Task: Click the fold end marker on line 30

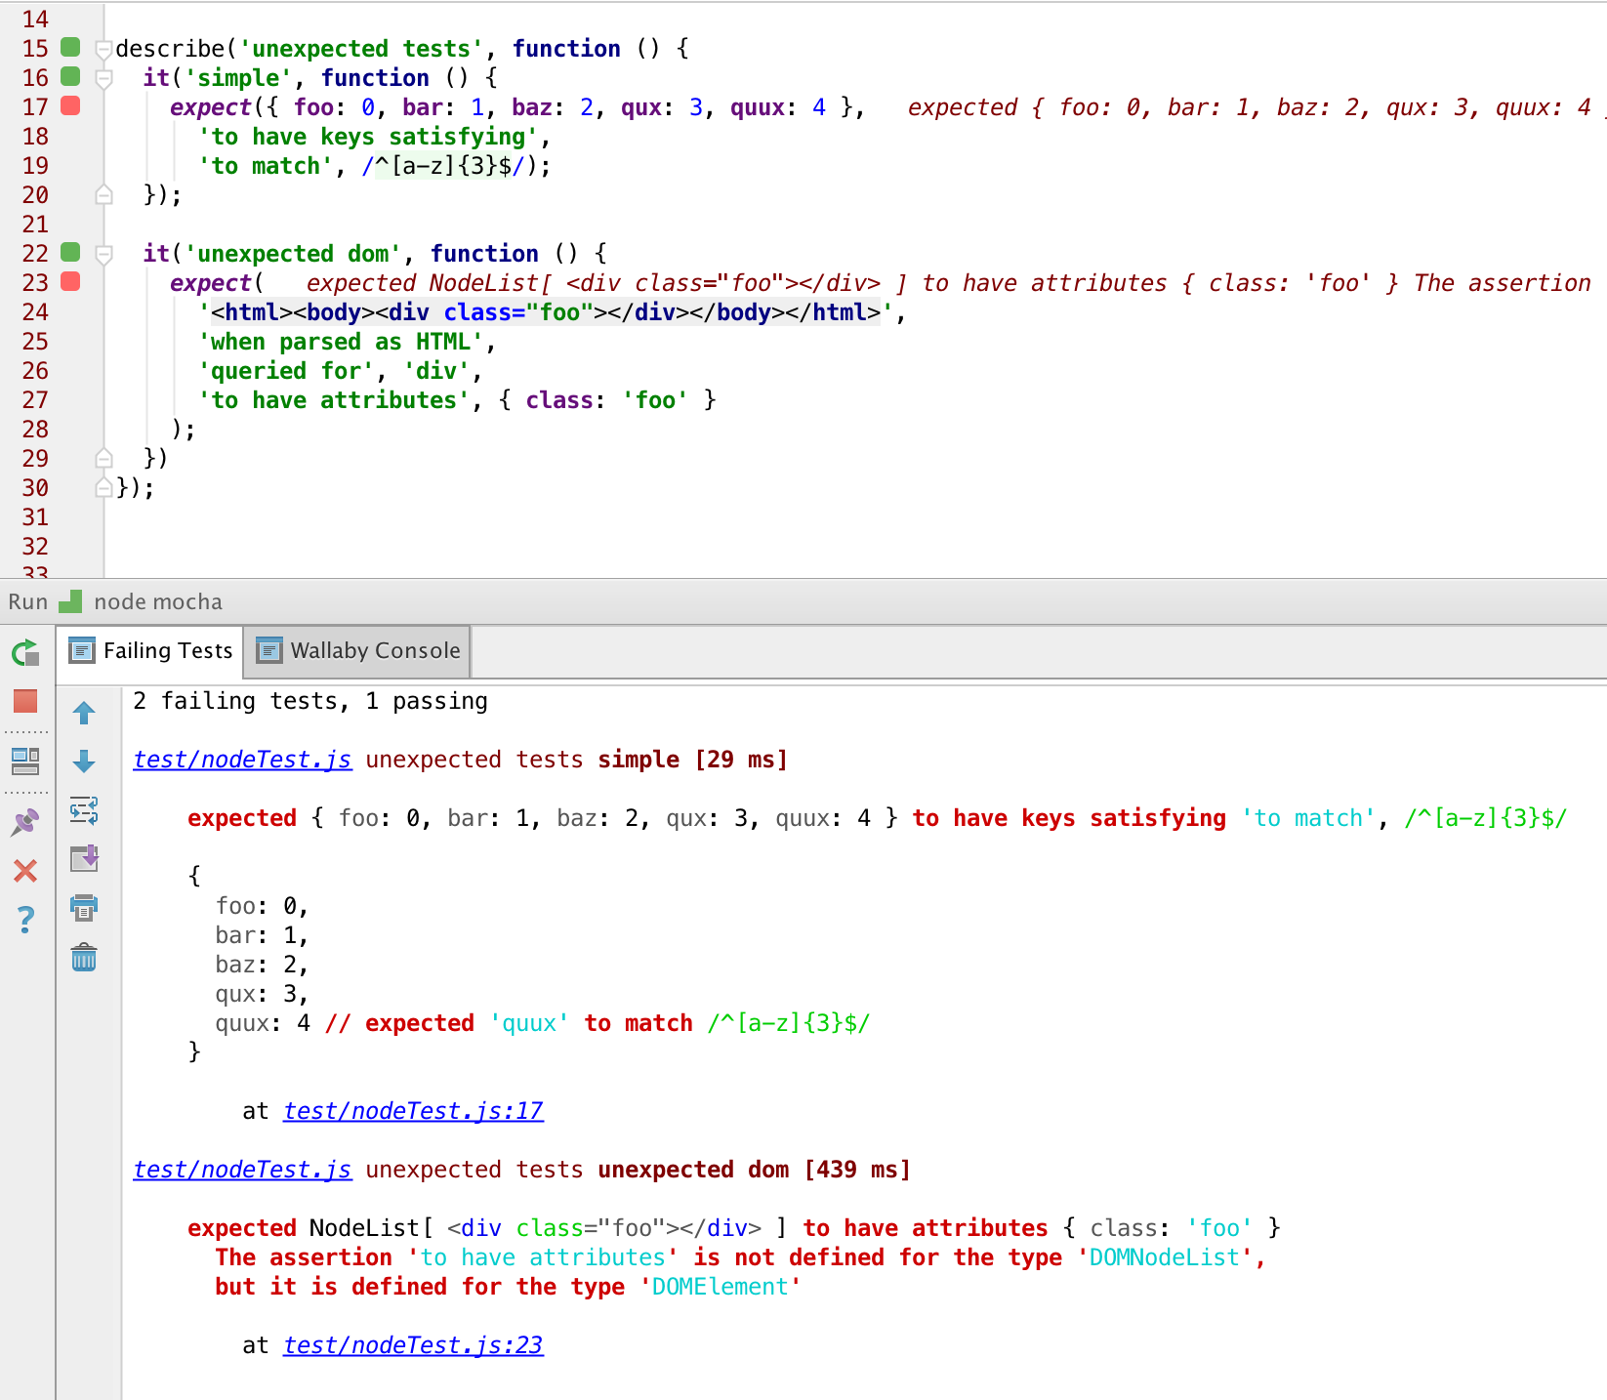Action: pyautogui.click(x=103, y=487)
